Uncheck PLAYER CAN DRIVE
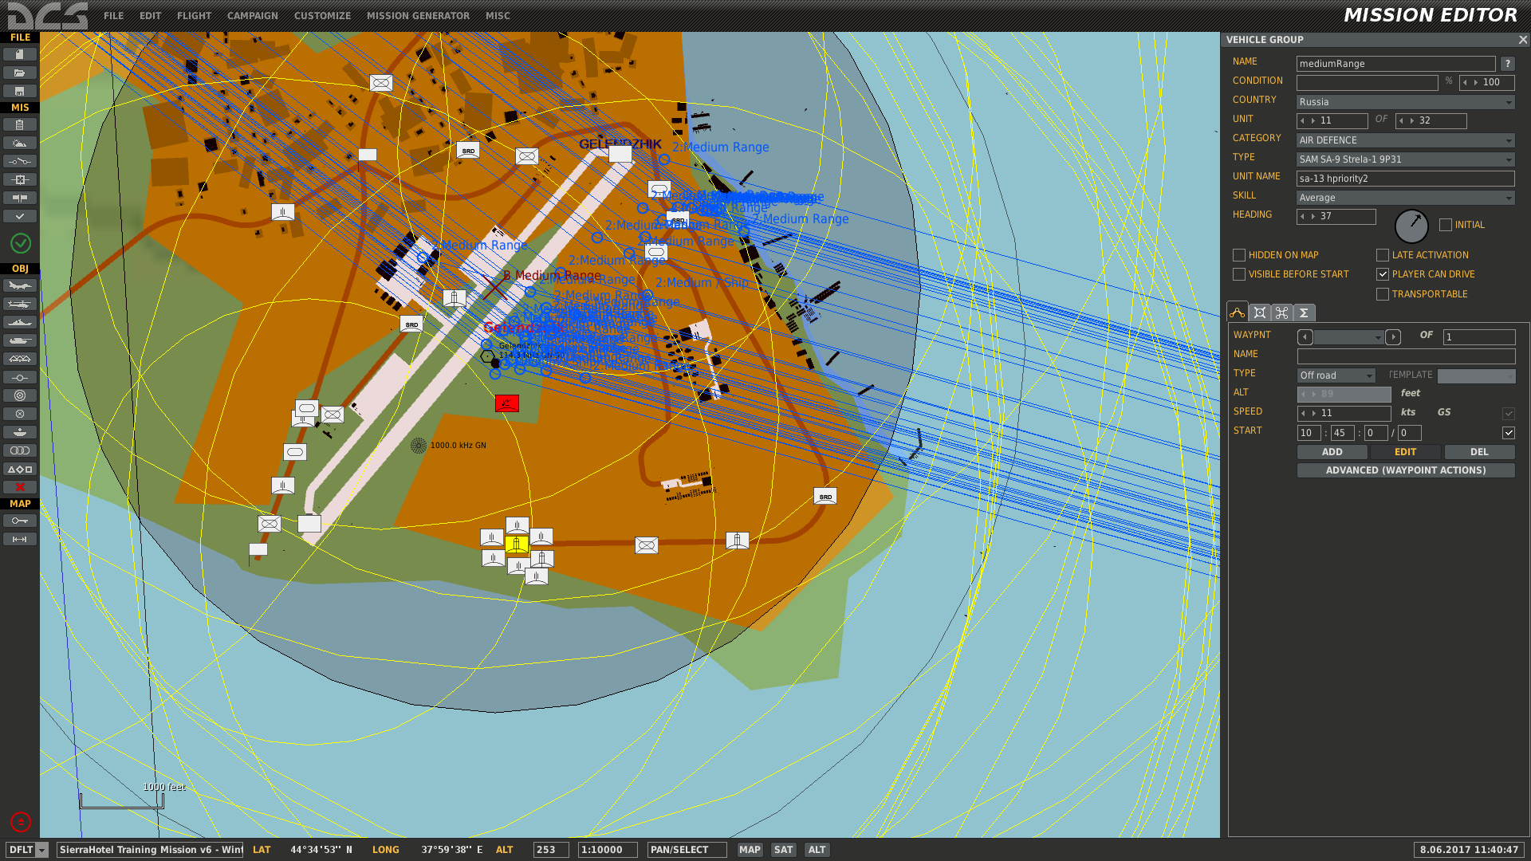The width and height of the screenshot is (1531, 861). pos(1382,274)
